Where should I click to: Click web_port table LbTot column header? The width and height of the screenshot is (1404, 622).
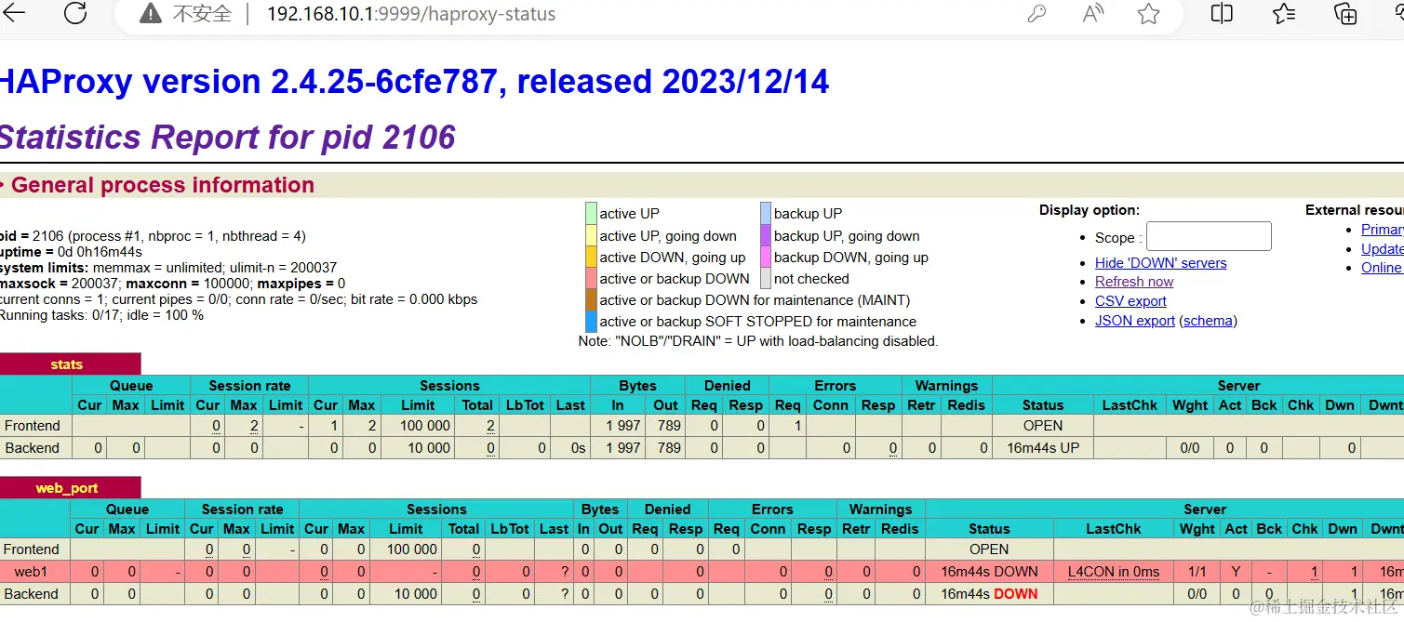(x=511, y=529)
